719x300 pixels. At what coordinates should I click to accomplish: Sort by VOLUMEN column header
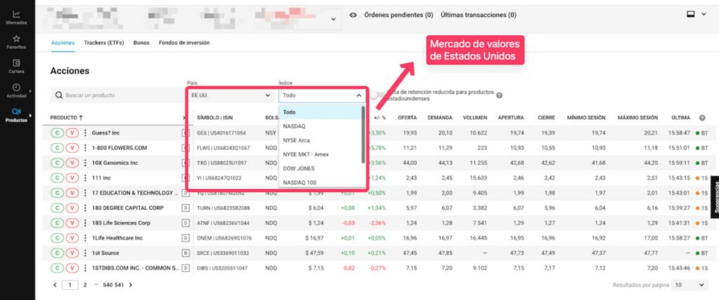point(475,118)
